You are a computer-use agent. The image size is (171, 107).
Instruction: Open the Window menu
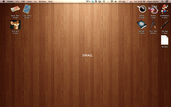pos(42,1)
